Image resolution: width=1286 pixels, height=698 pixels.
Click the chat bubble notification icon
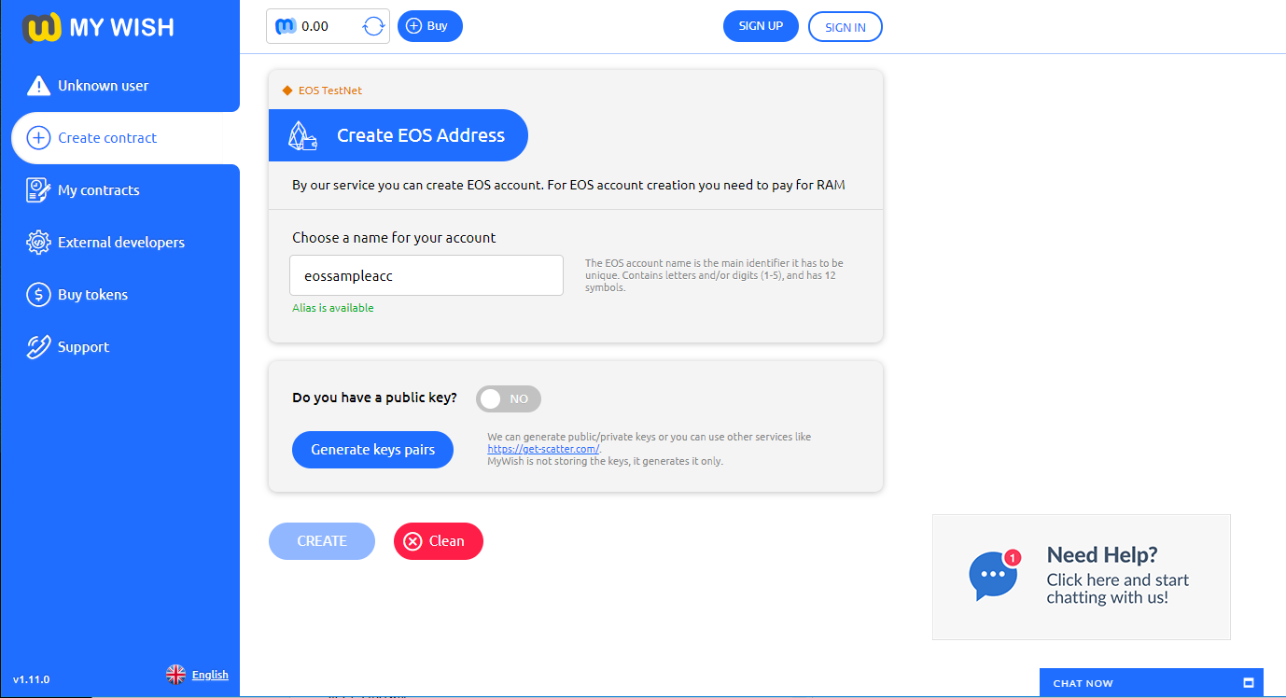click(x=995, y=576)
